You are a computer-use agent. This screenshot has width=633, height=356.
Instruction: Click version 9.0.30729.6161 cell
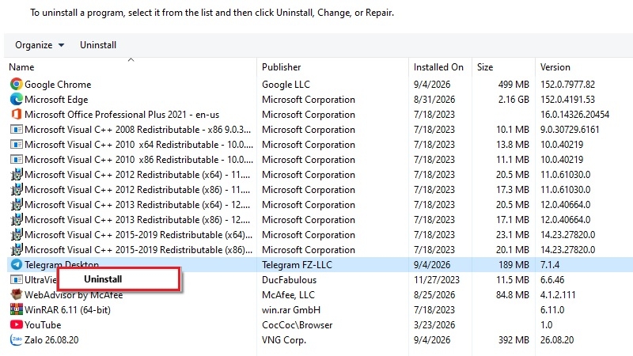pos(570,130)
